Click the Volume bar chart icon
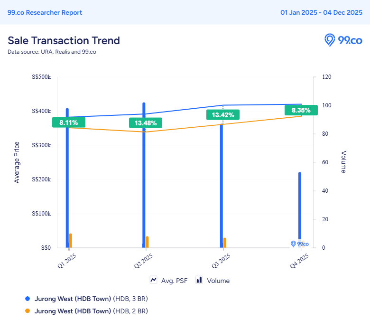Viewport: 370px width, 320px height. [x=199, y=280]
